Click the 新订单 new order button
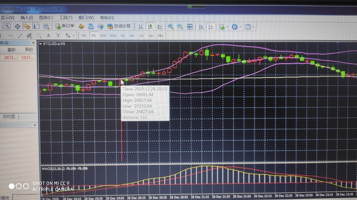This screenshot has height=200, width=357. (65, 26)
